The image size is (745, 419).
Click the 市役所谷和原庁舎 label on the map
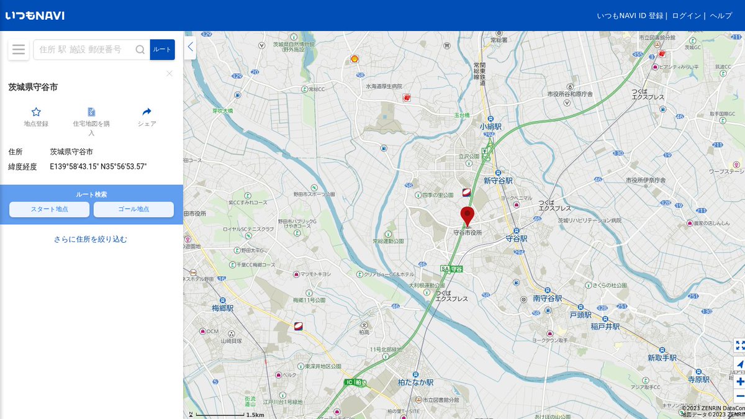[x=570, y=94]
